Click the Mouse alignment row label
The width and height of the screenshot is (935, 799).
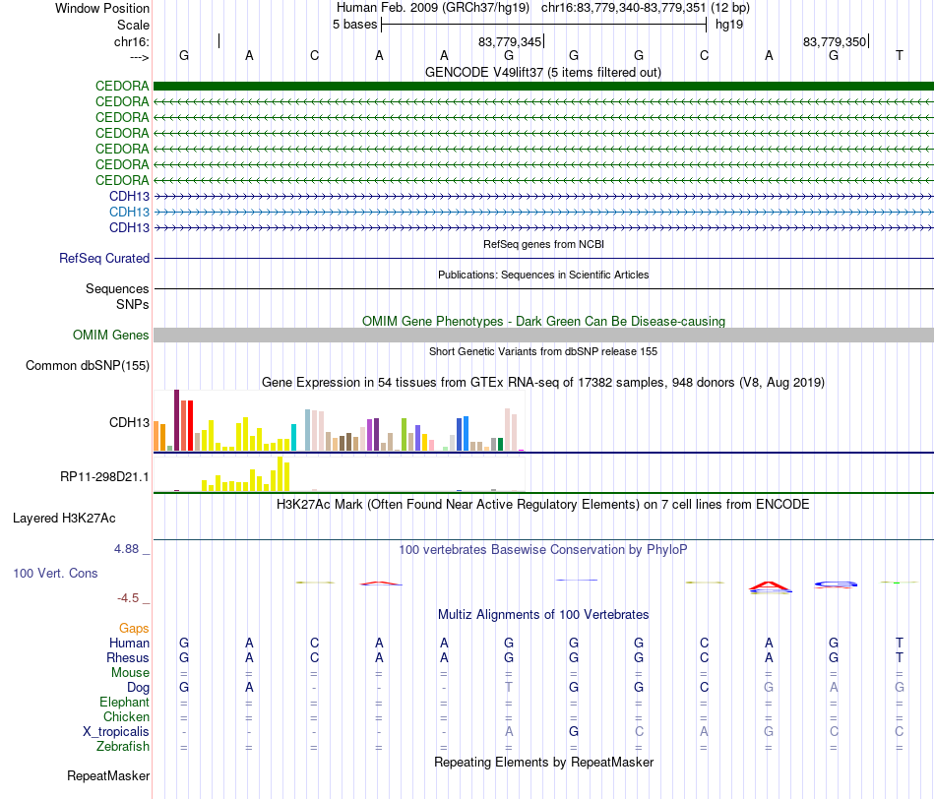[x=130, y=673]
